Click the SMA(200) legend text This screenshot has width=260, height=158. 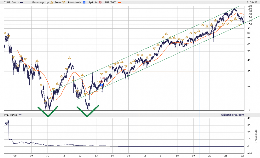(x=111, y=2)
